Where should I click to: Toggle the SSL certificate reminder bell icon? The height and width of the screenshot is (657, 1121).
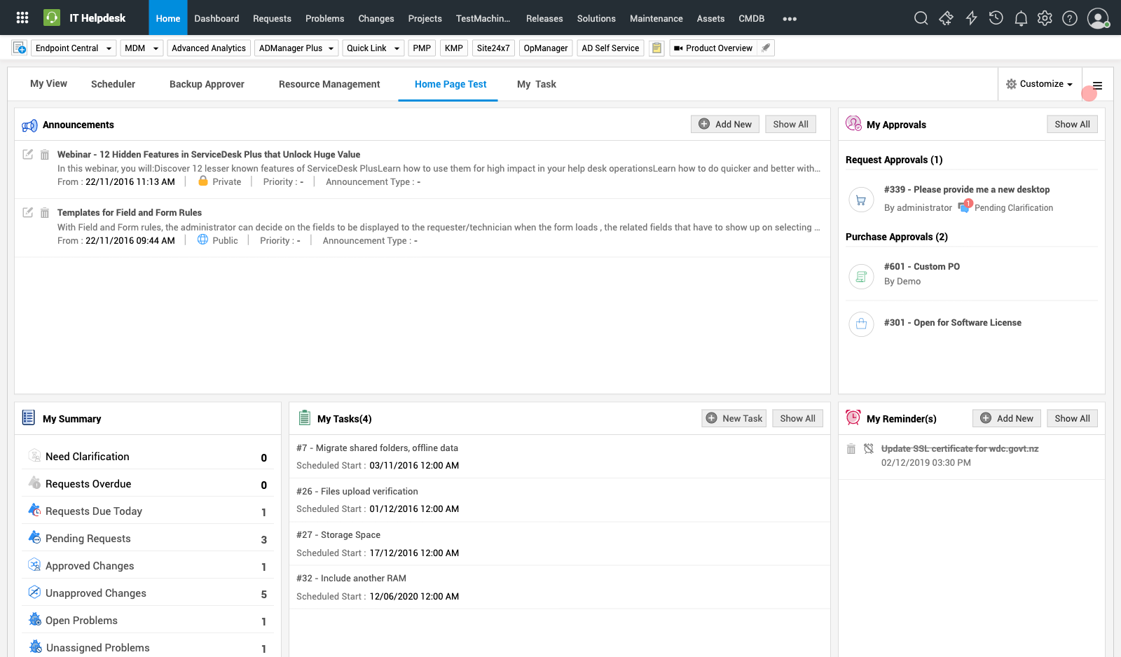869,449
